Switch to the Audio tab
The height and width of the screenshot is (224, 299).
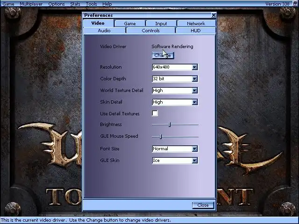coord(104,31)
